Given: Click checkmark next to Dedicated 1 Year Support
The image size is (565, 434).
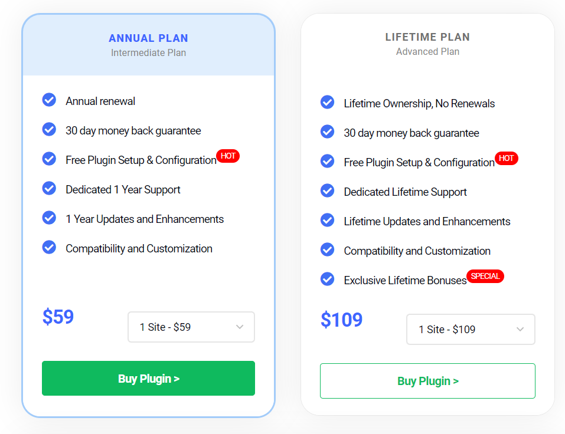Looking at the screenshot, I should (49, 188).
